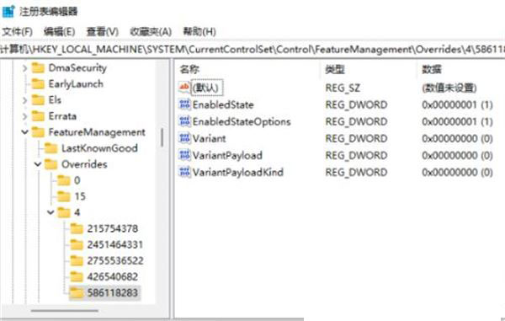The image size is (505, 321).
Task: Select the 586118283 key
Action: pos(113,293)
